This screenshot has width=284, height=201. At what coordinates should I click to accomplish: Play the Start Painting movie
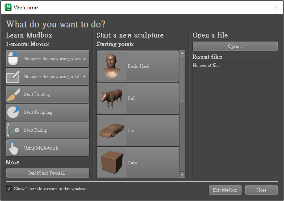pos(48,94)
